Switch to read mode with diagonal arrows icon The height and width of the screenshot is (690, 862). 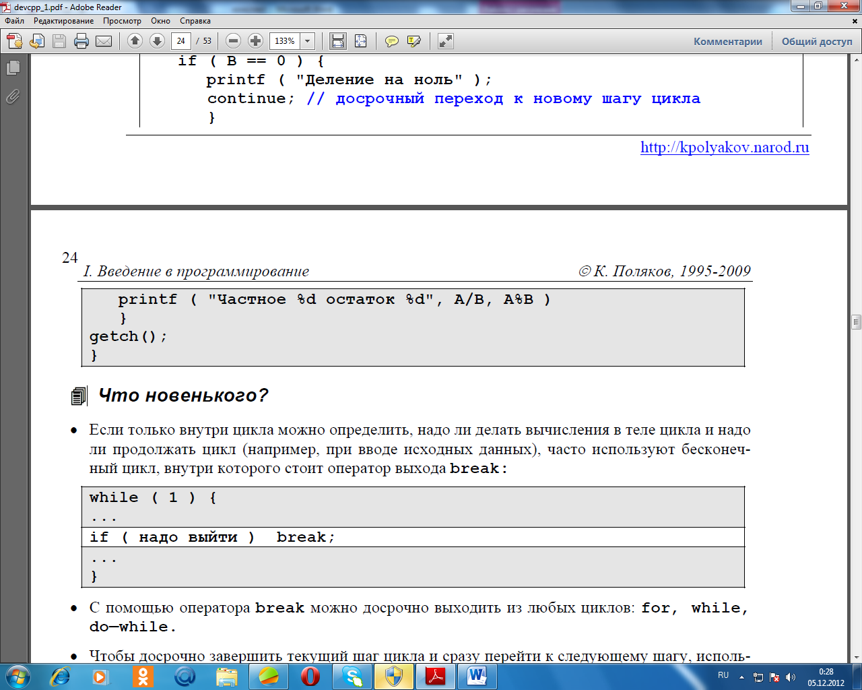[445, 41]
